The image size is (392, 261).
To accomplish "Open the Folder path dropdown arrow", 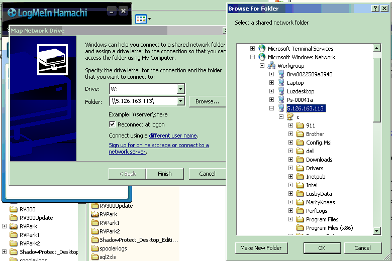I will pos(181,101).
